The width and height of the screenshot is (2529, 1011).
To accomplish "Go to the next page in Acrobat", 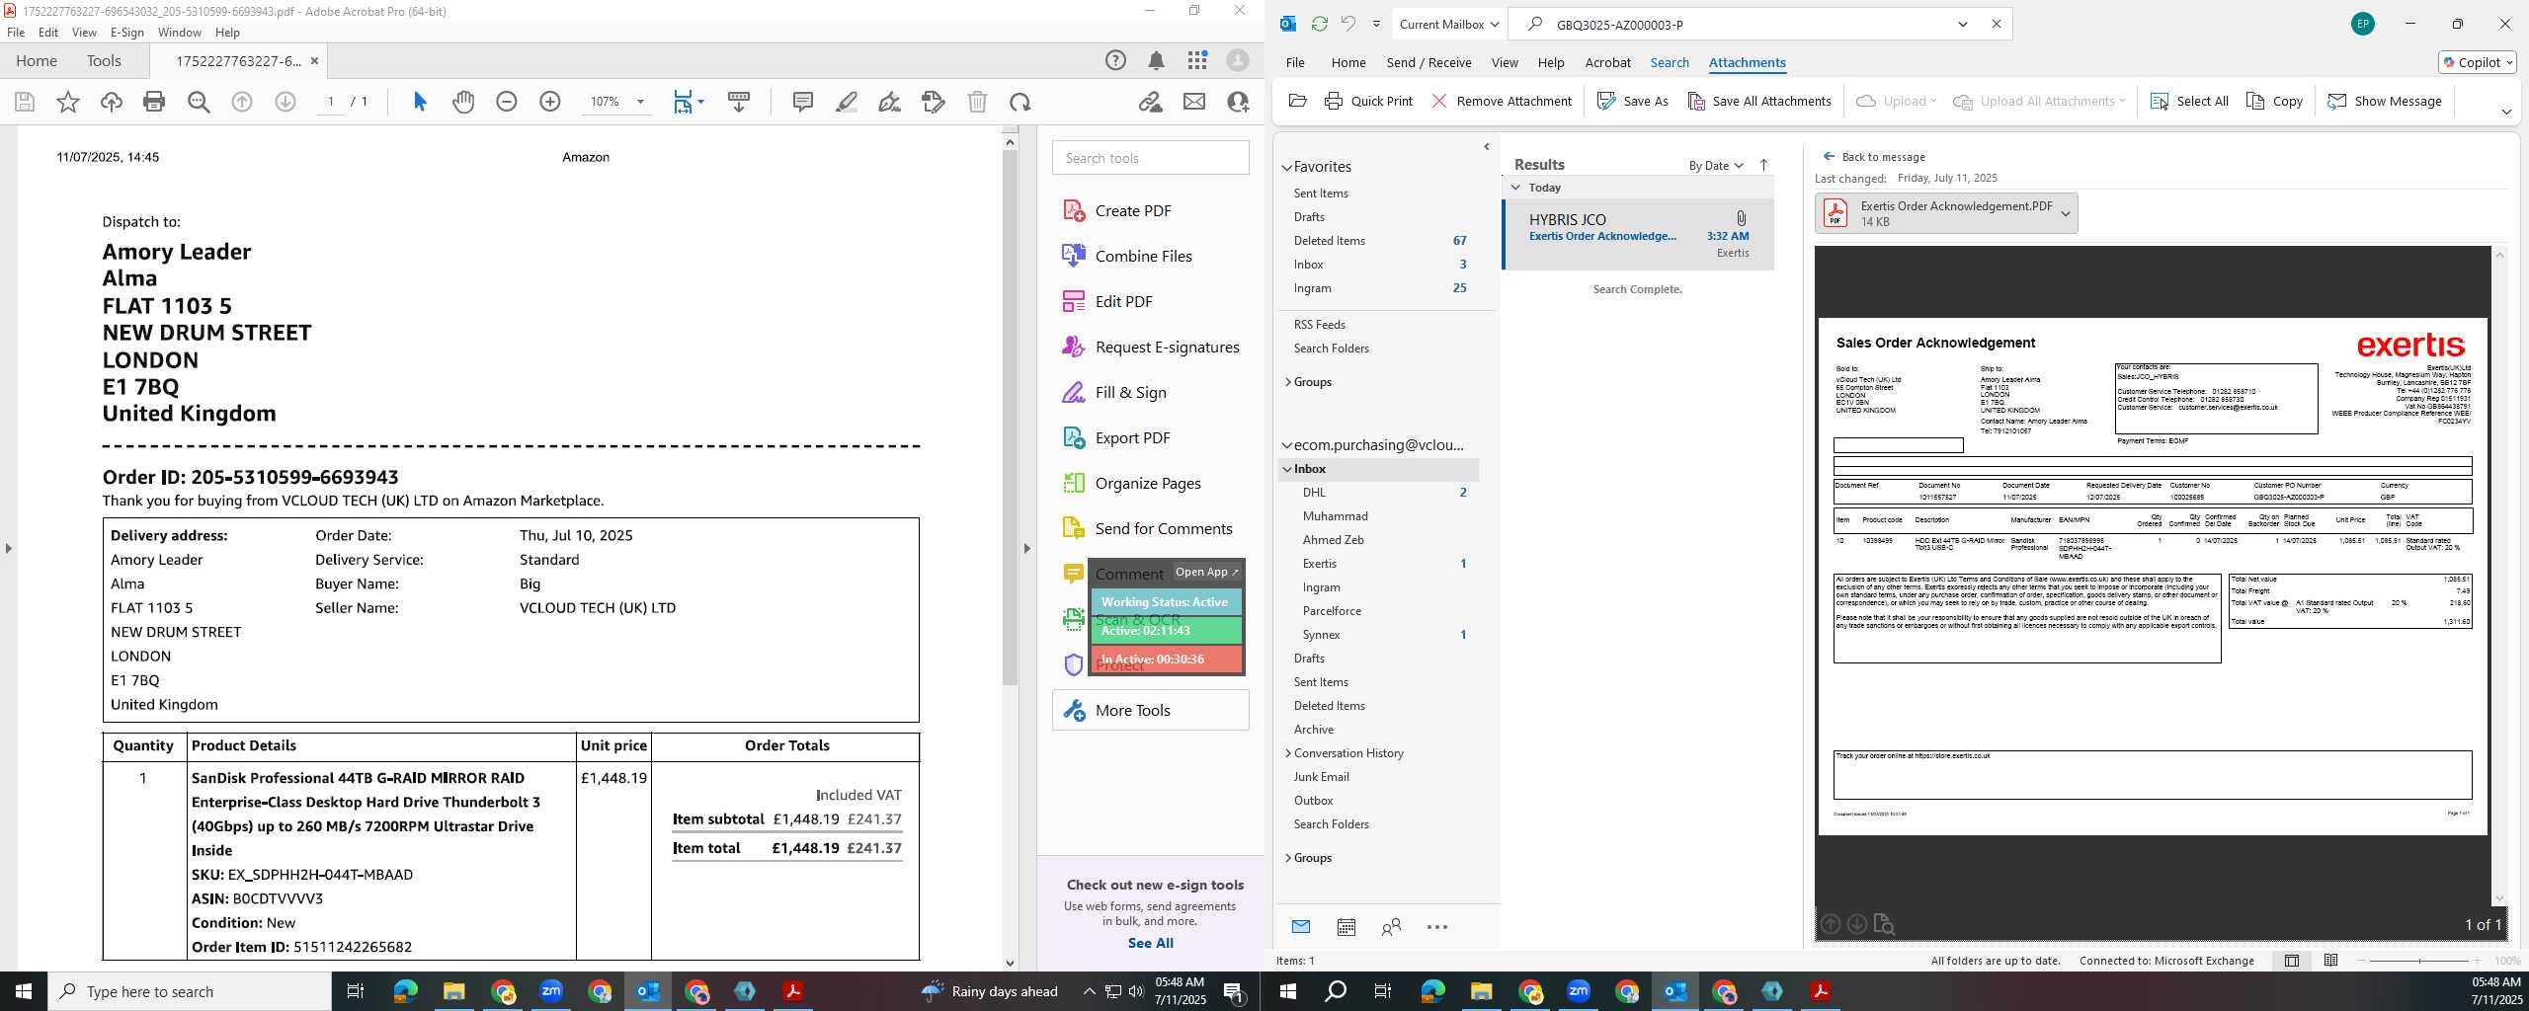I will (286, 102).
